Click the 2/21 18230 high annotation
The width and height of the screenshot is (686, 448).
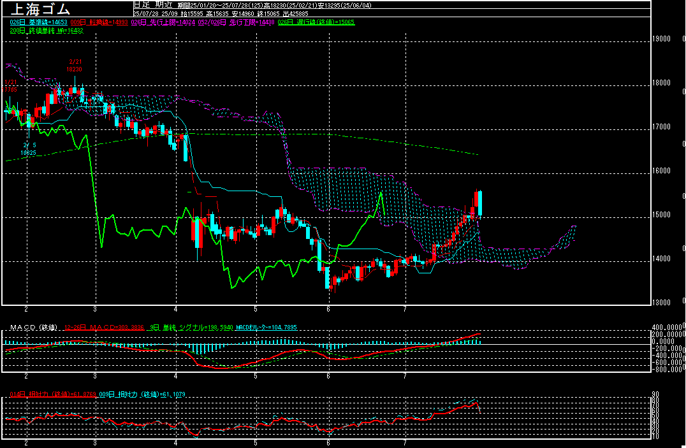[75, 65]
